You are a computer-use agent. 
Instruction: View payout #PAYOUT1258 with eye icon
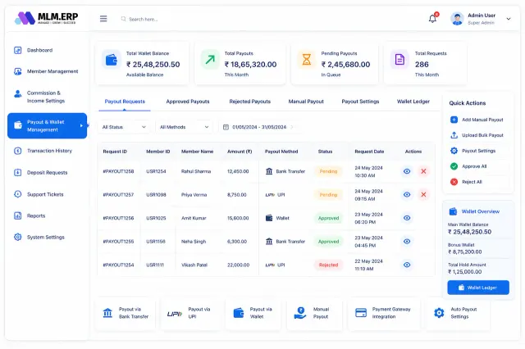coord(407,171)
